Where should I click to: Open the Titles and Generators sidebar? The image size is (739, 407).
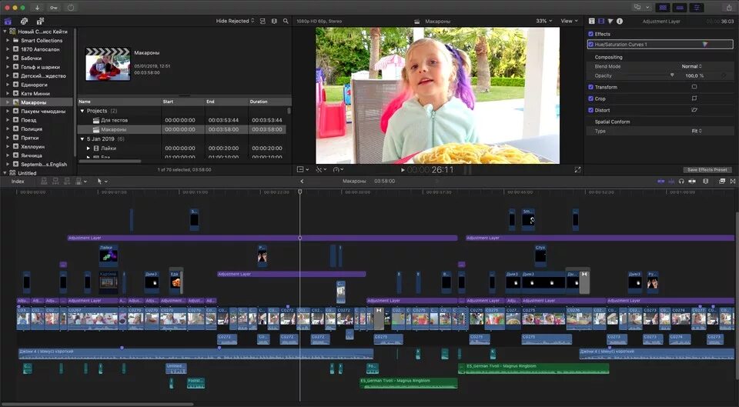[x=40, y=22]
